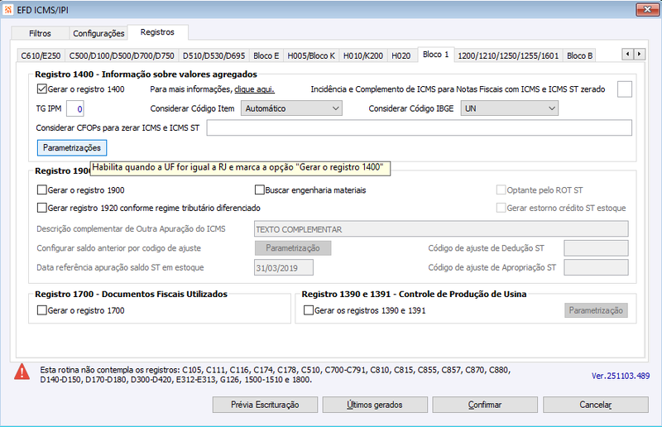Uncheck Gerar o registro 1400
This screenshot has width=662, height=427.
coord(42,89)
